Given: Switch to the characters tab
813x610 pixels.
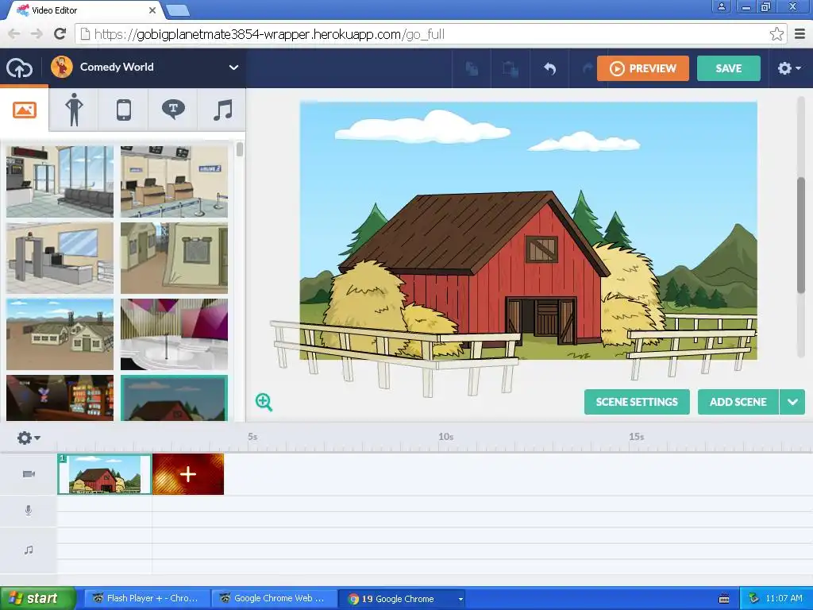Looking at the screenshot, I should (74, 110).
